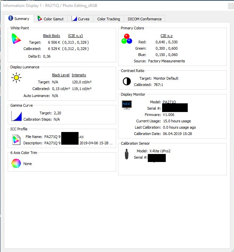Click calibrated black level 0,15 cd/m²
This screenshot has width=234, height=252.
click(x=61, y=89)
